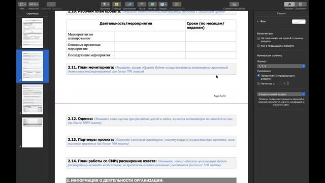
Task: Open Создать новый раздел dropdown
Action: pyautogui.click(x=281, y=94)
